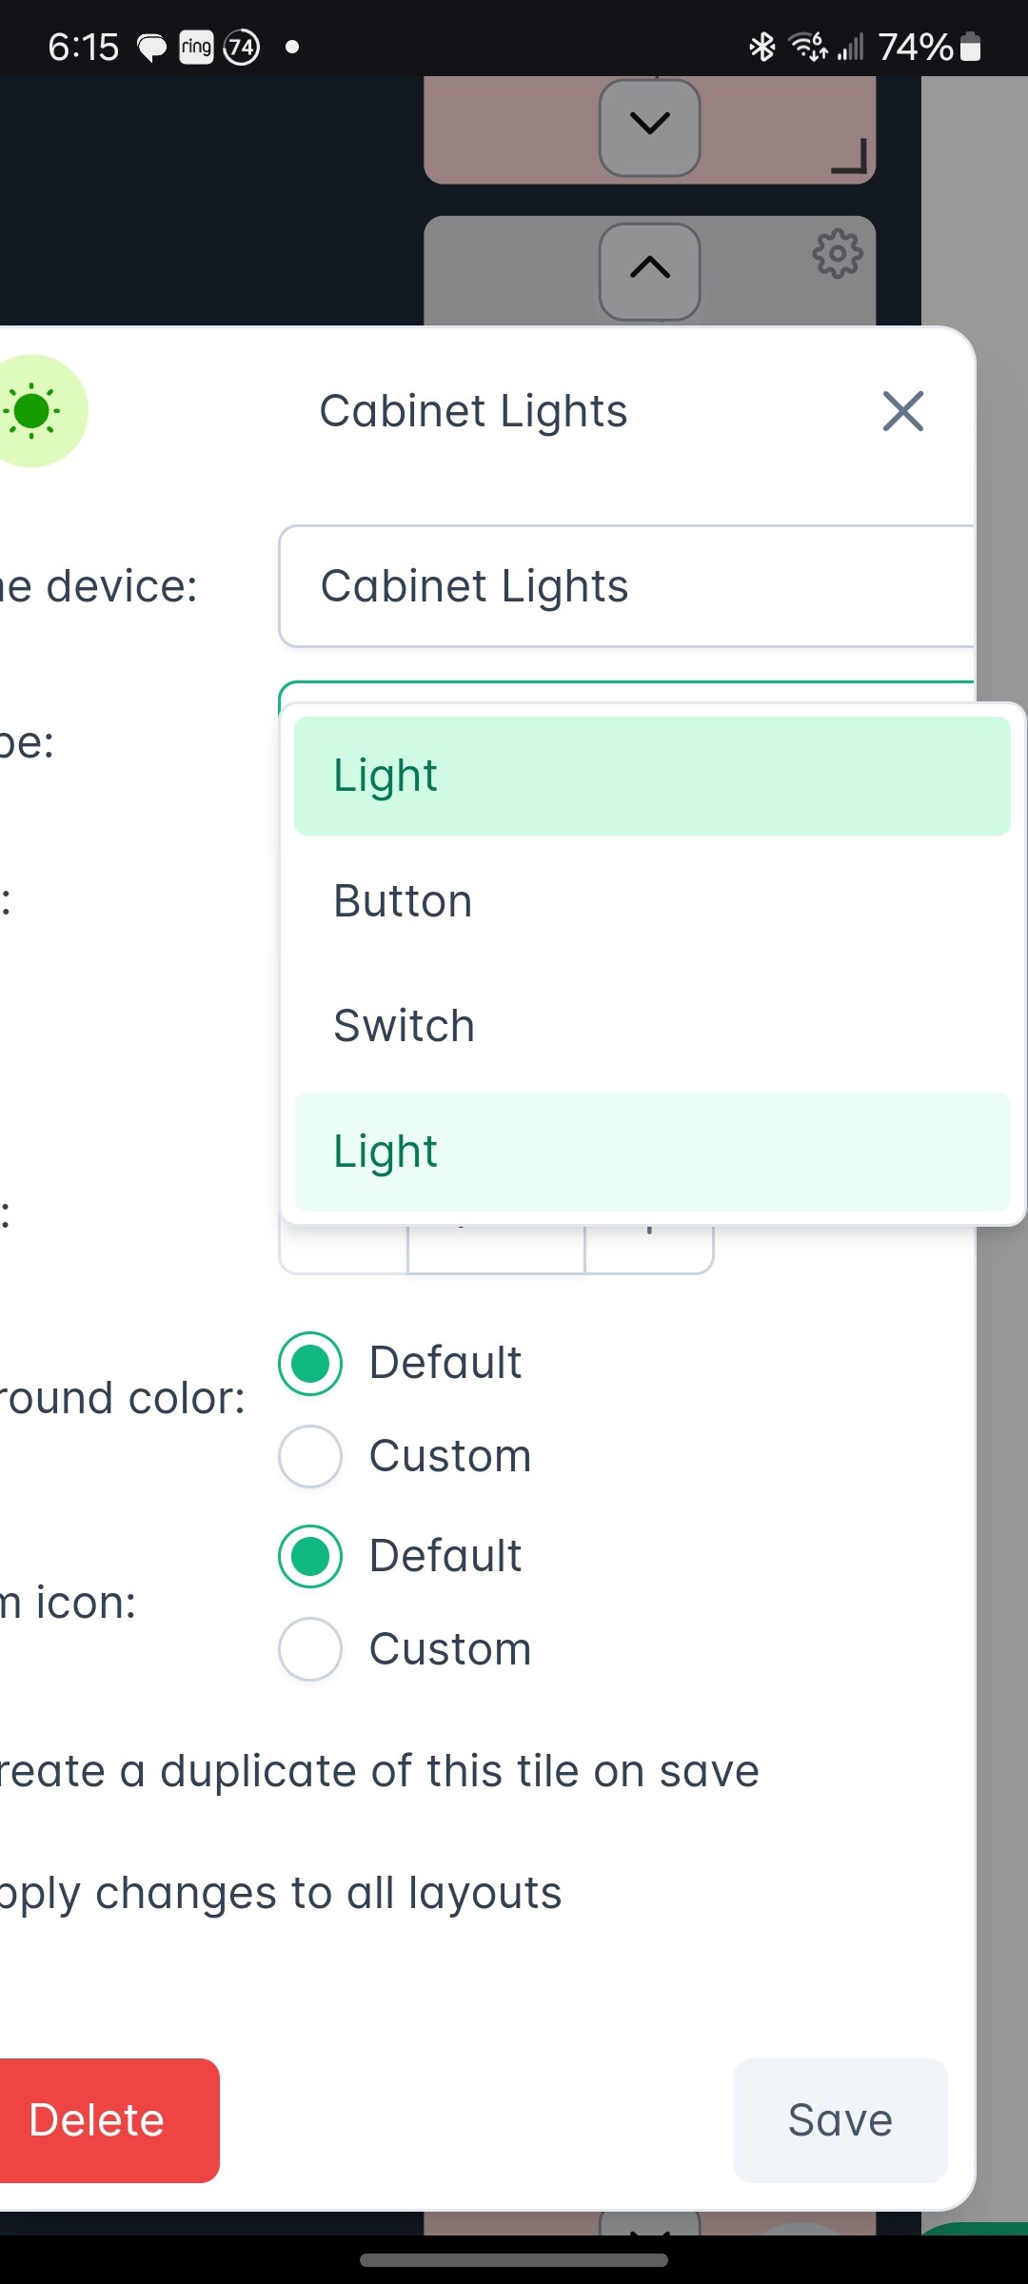Tap the Bluetooth status icon
This screenshot has width=1028, height=2284.
point(761,46)
